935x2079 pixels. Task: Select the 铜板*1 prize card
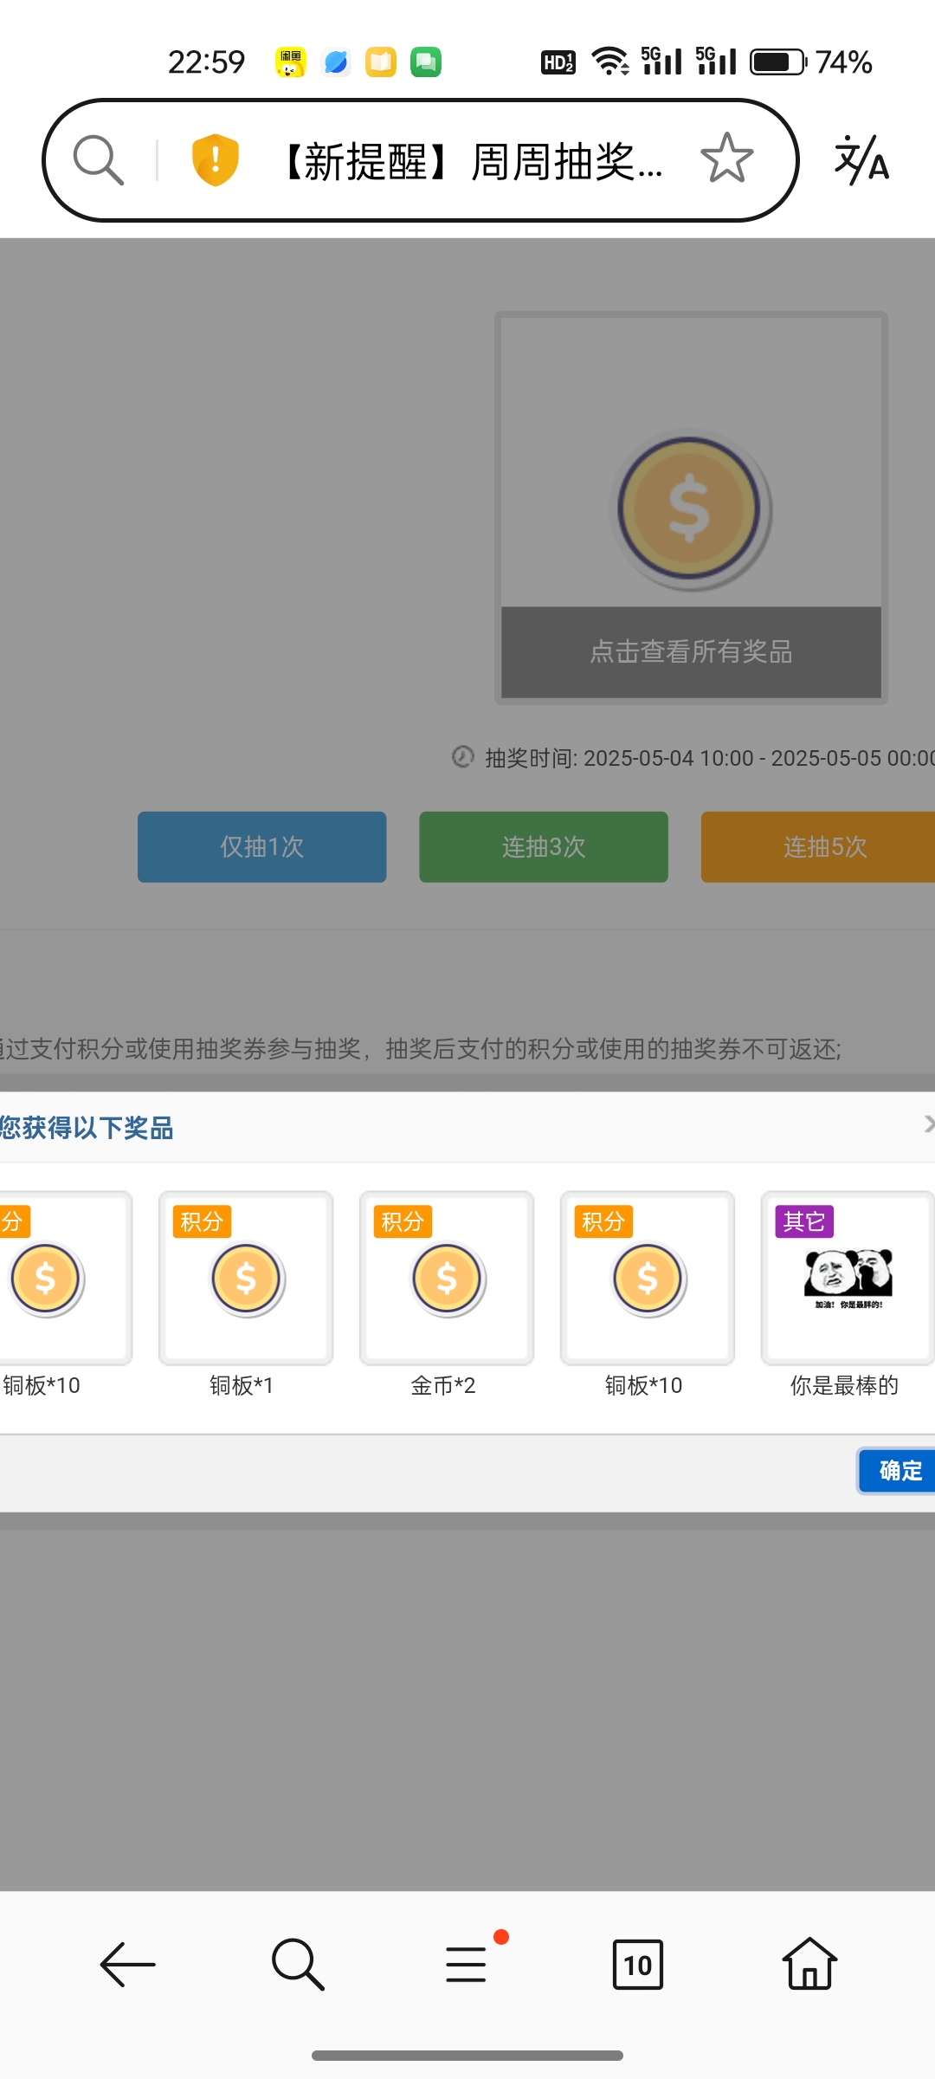(x=246, y=1278)
